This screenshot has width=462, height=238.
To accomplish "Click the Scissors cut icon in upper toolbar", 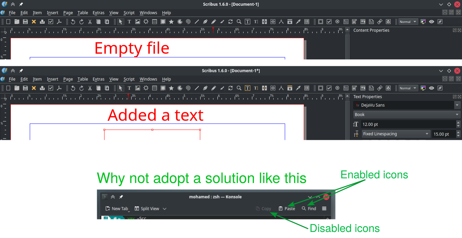I will pos(90,22).
